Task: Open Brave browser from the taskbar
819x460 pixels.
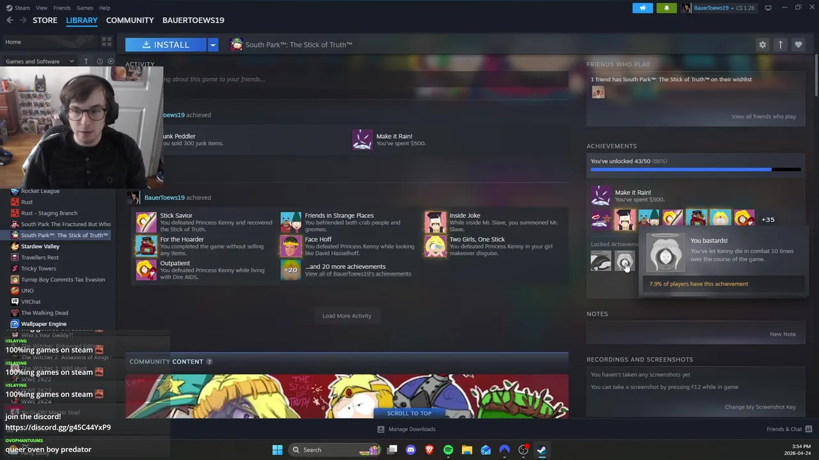Action: click(x=429, y=450)
